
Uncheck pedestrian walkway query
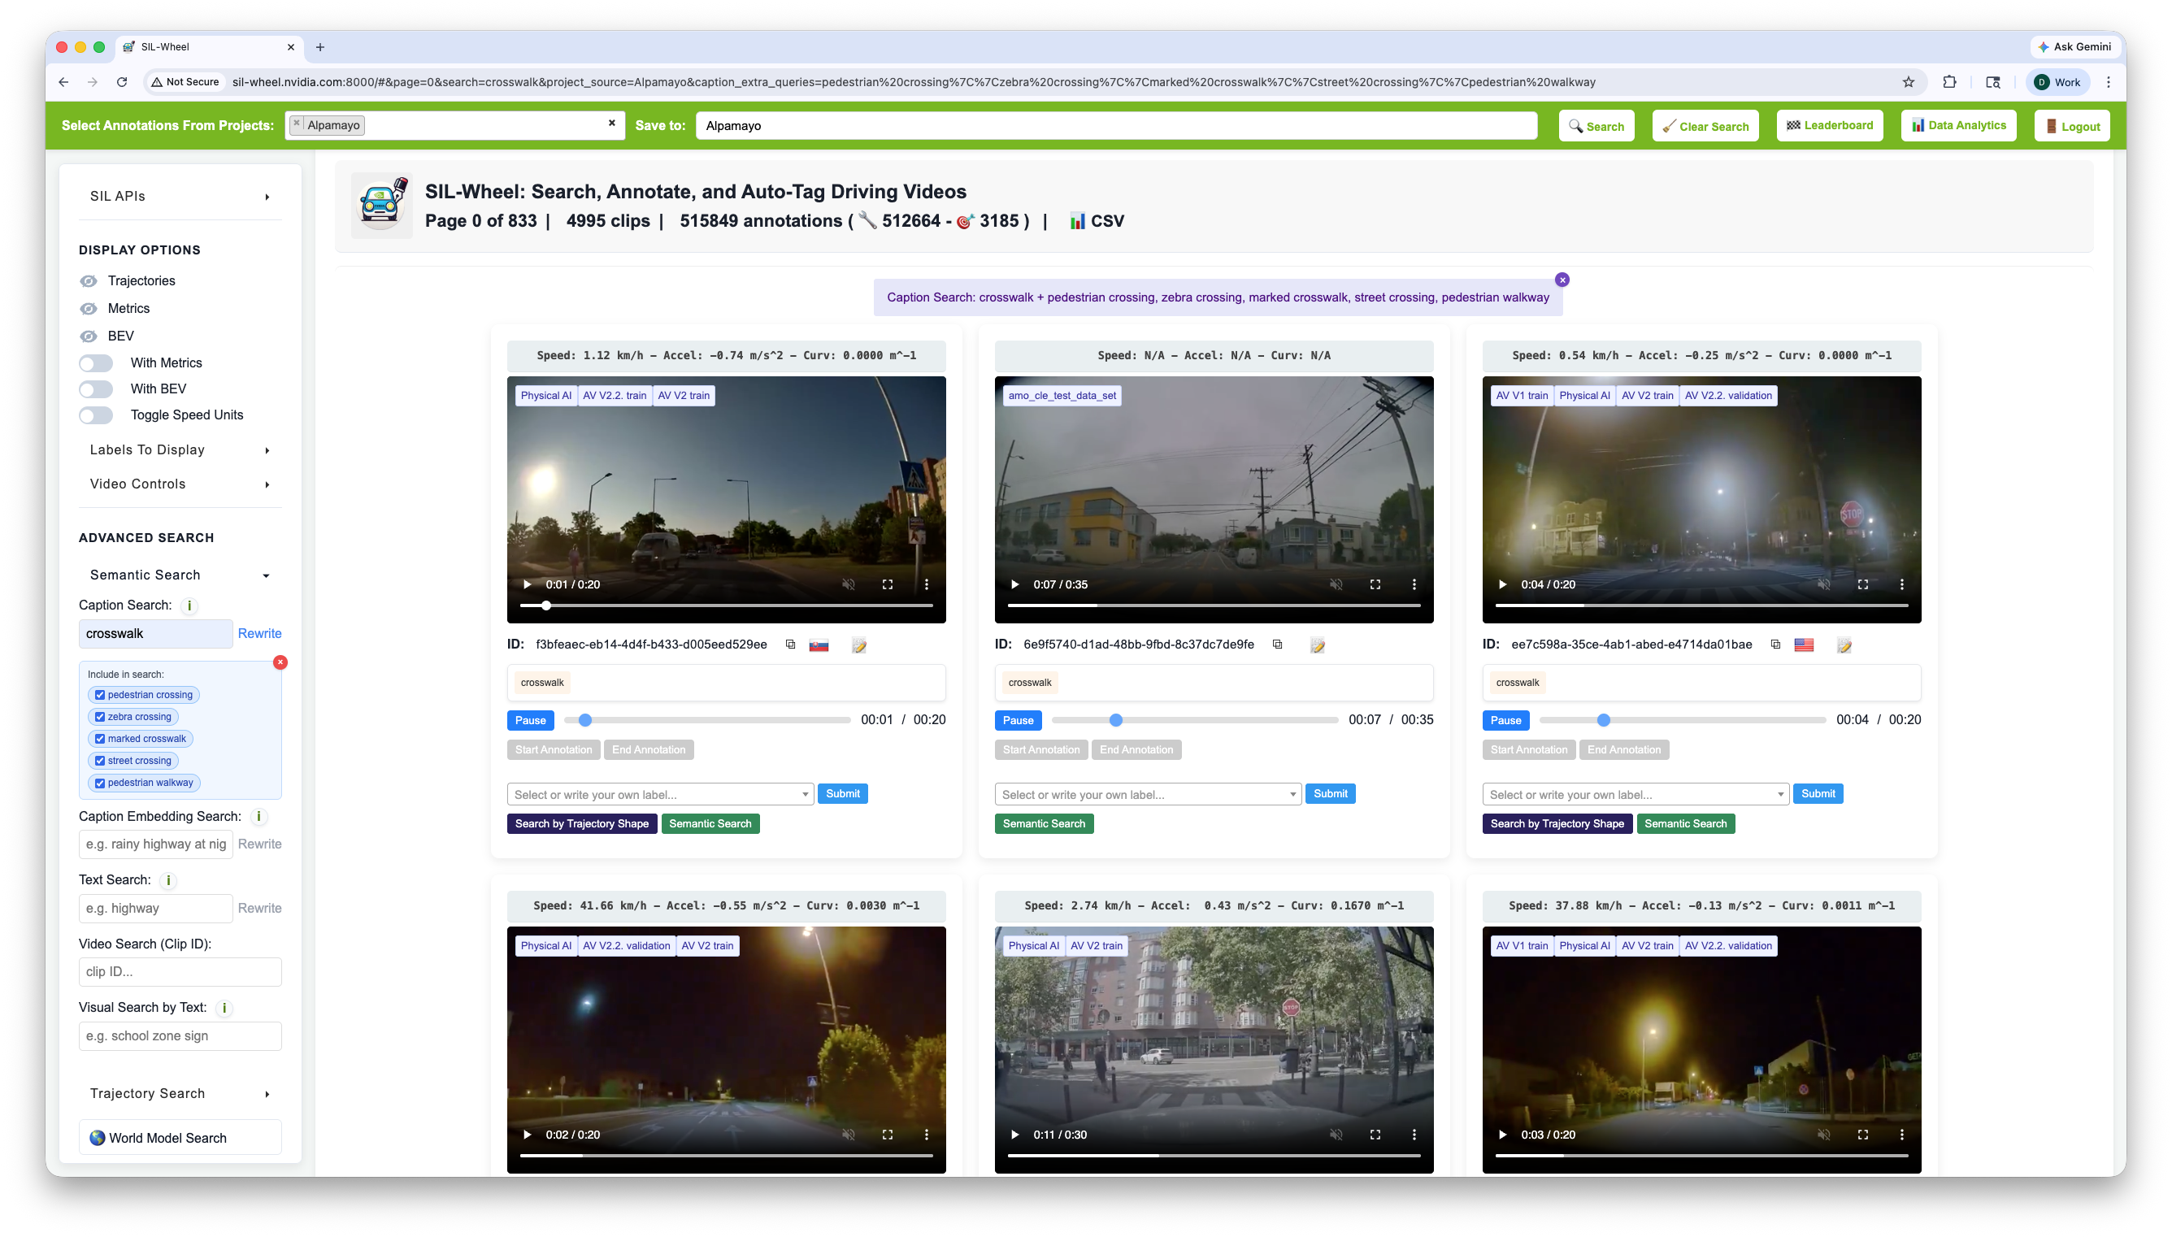point(99,783)
